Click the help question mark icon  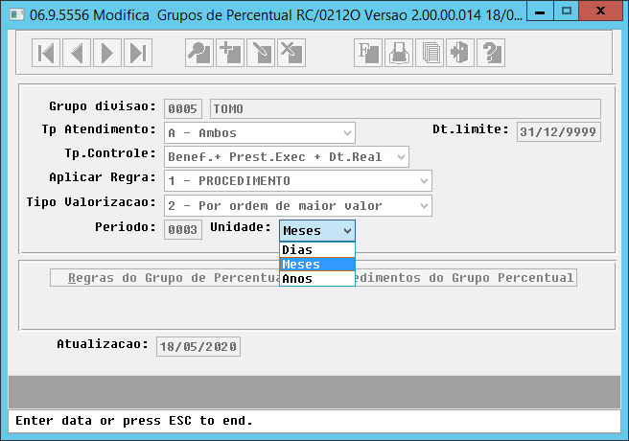click(x=491, y=53)
